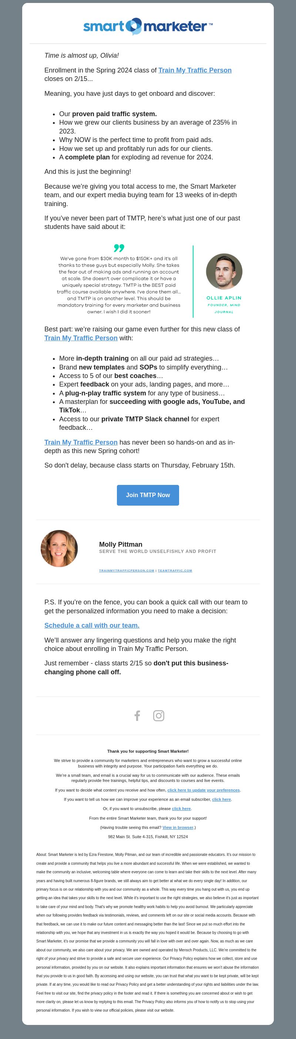Open the Facebook icon link
Viewport: 296px width, 1039px height.
[x=137, y=715]
